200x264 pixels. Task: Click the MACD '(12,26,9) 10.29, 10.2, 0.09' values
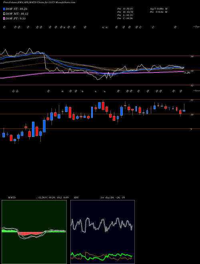(52, 198)
